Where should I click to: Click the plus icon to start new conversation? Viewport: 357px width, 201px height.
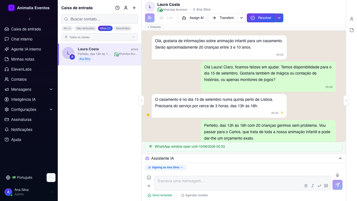134,8
